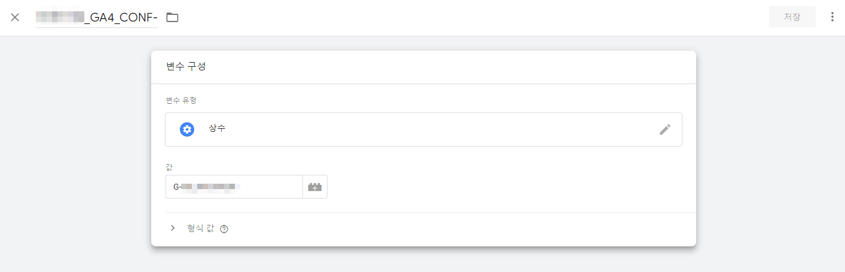Viewport: 845px width, 272px height.
Task: Open the three-dot more actions menu
Action: pyautogui.click(x=832, y=17)
